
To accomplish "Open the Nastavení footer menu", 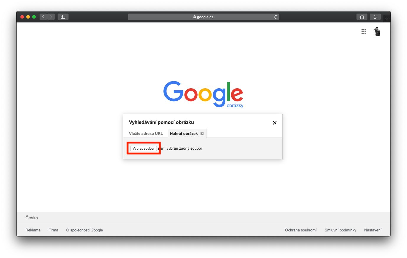I will pos(373,230).
